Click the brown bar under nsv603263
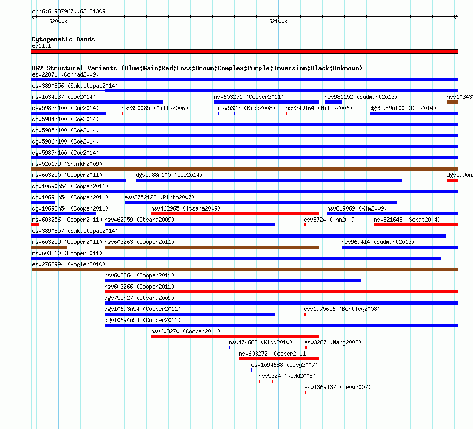This screenshot has height=429, width=473. 212,247
